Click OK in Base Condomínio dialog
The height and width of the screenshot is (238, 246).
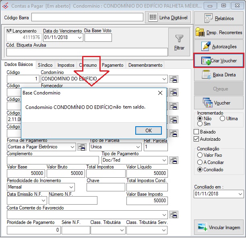148,130
